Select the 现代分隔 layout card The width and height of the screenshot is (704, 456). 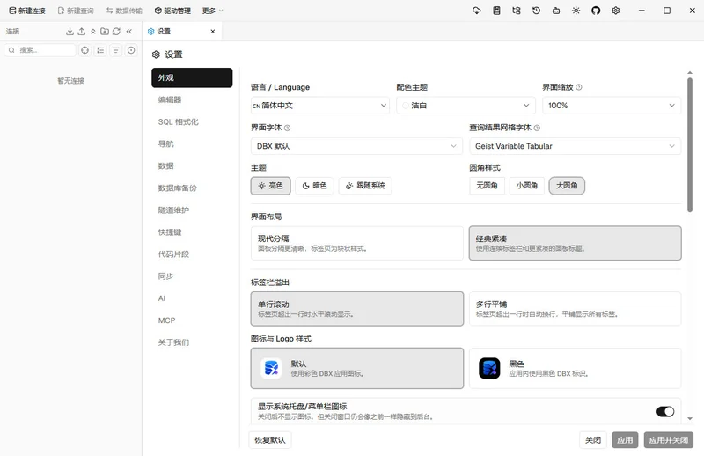(357, 243)
